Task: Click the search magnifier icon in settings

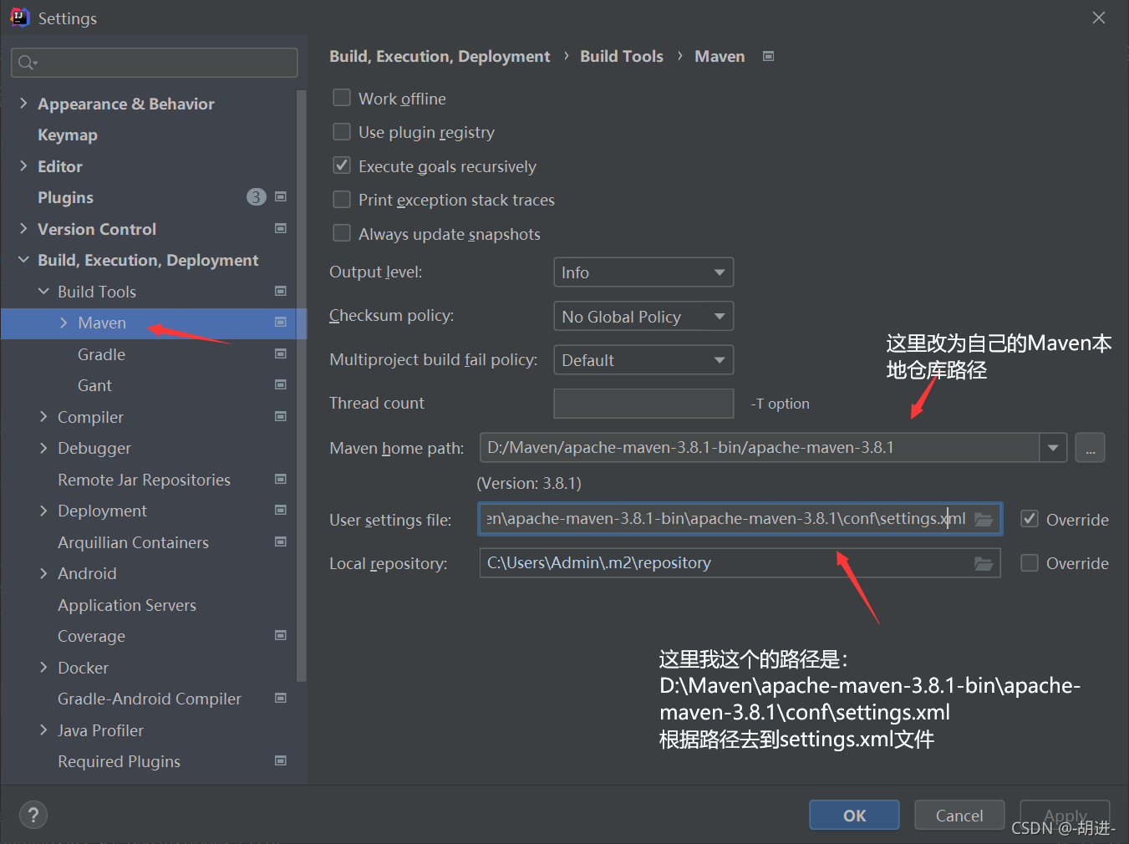Action: [27, 63]
